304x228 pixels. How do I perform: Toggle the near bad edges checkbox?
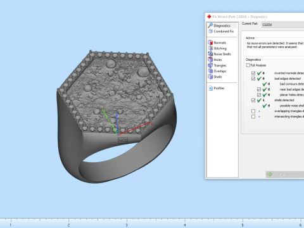click(x=259, y=89)
